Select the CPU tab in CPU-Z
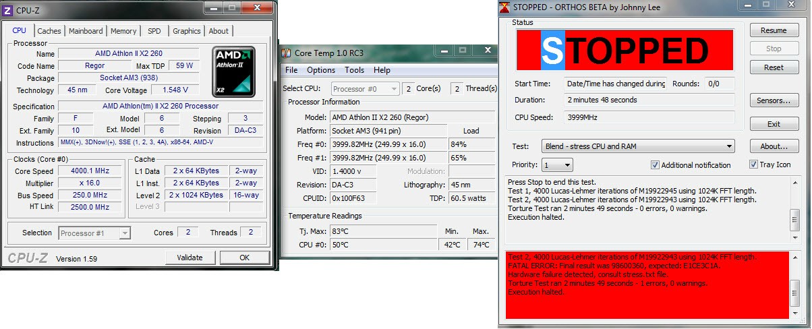The image size is (812, 329). (x=20, y=30)
